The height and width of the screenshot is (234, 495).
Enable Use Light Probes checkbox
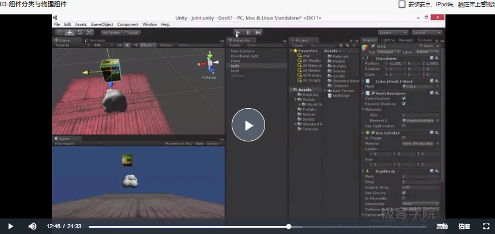coord(404,126)
